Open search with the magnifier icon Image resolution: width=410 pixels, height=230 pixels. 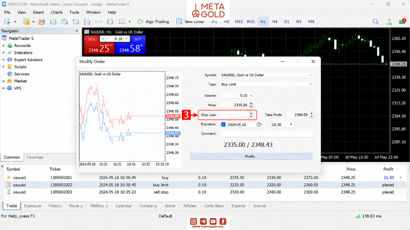pyautogui.click(x=376, y=21)
